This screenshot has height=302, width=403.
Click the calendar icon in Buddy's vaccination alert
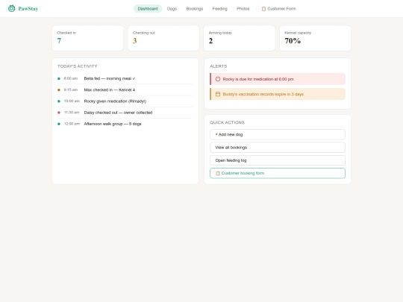click(x=218, y=94)
